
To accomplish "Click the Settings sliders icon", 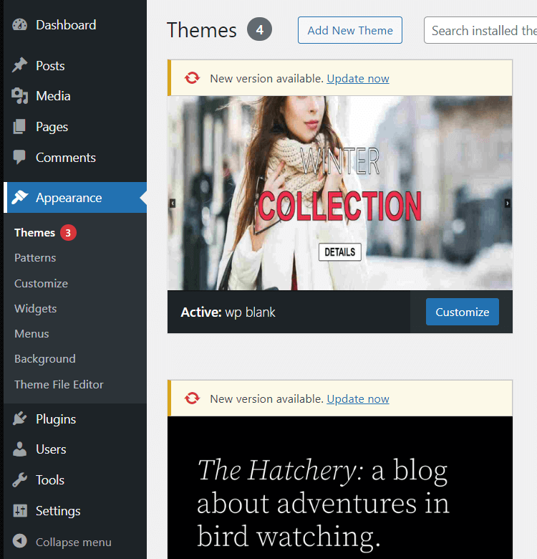I will pyautogui.click(x=20, y=511).
